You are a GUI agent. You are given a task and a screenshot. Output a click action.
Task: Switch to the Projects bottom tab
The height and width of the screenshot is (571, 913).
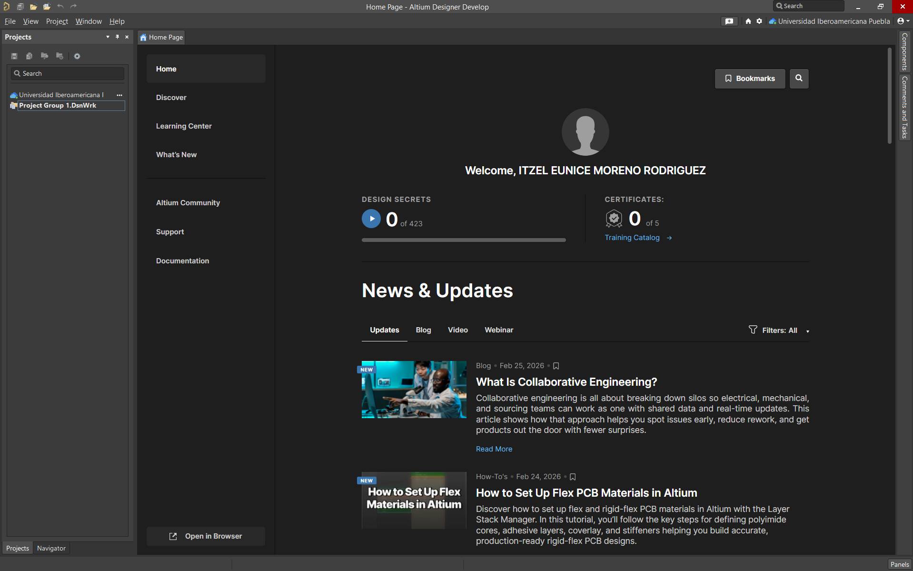pos(18,549)
